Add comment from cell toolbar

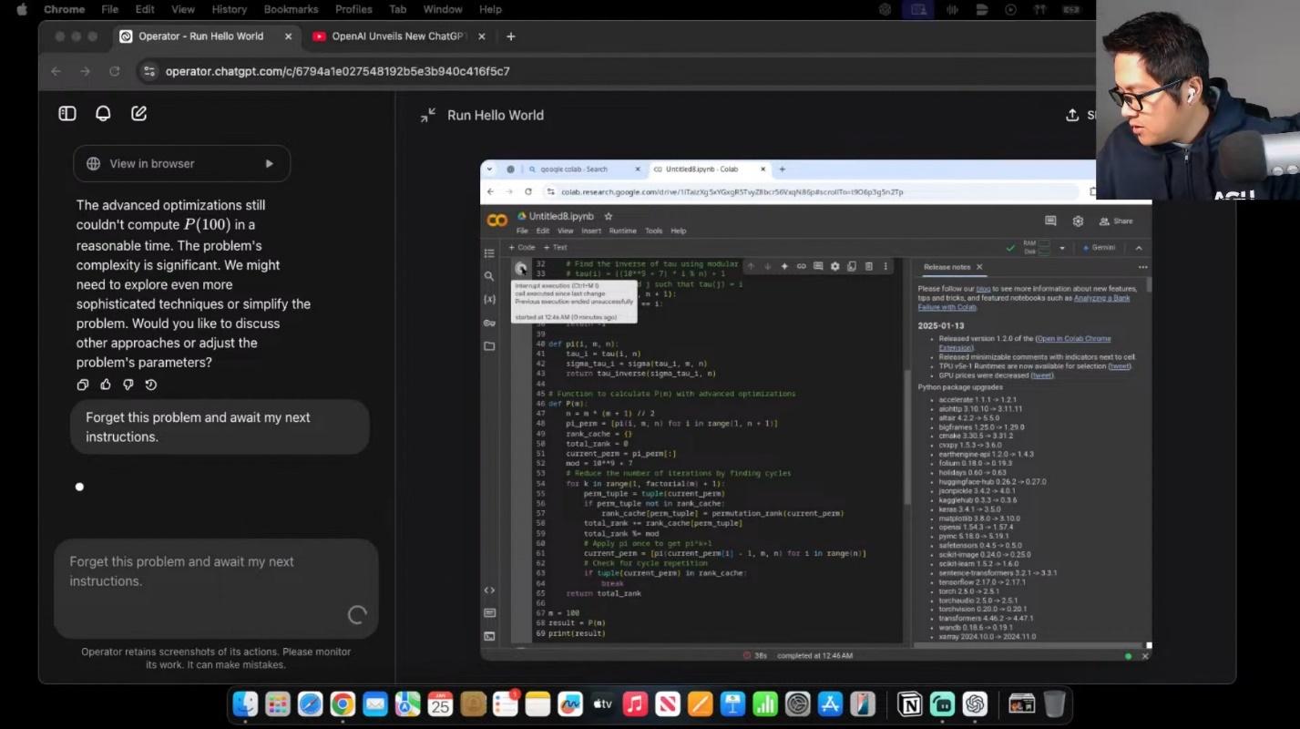coord(818,266)
